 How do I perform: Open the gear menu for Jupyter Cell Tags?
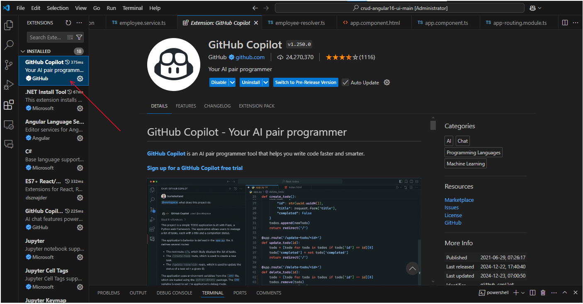coord(80,287)
